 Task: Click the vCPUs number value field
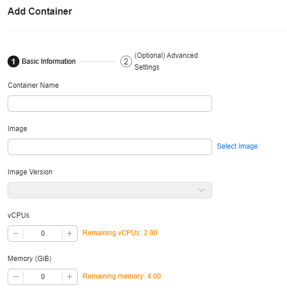(x=43, y=234)
